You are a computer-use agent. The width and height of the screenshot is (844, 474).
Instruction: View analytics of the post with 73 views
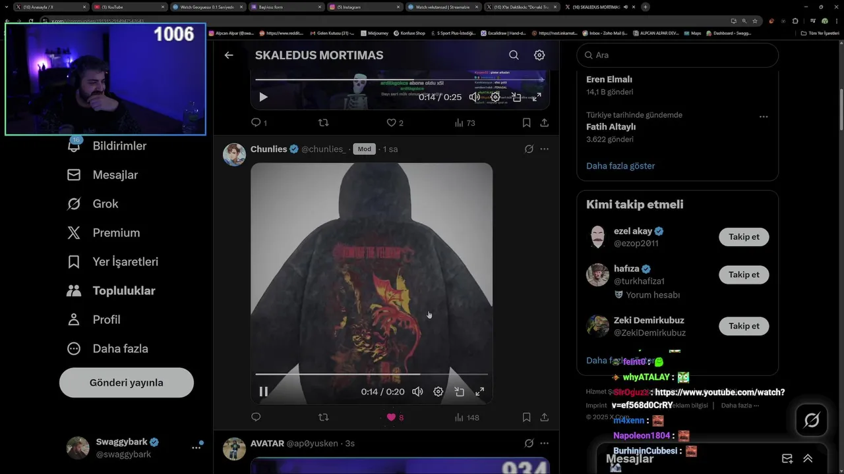(x=465, y=122)
